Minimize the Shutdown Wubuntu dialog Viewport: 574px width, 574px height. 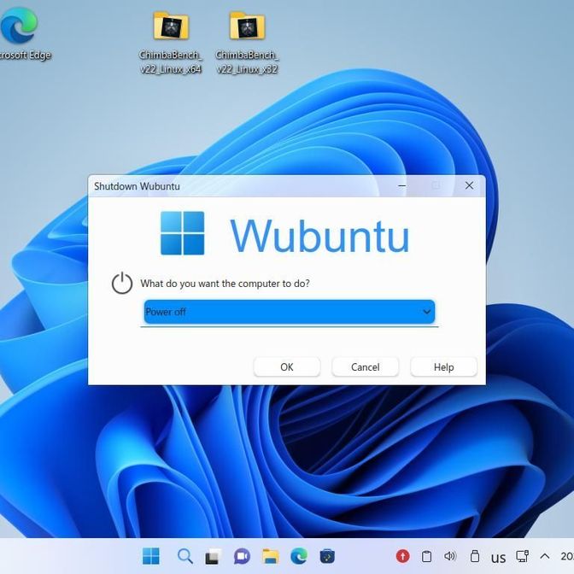click(x=402, y=185)
